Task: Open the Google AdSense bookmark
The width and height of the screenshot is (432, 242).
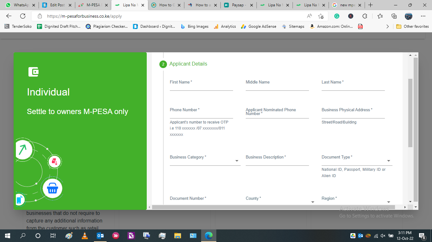Action: pyautogui.click(x=259, y=26)
